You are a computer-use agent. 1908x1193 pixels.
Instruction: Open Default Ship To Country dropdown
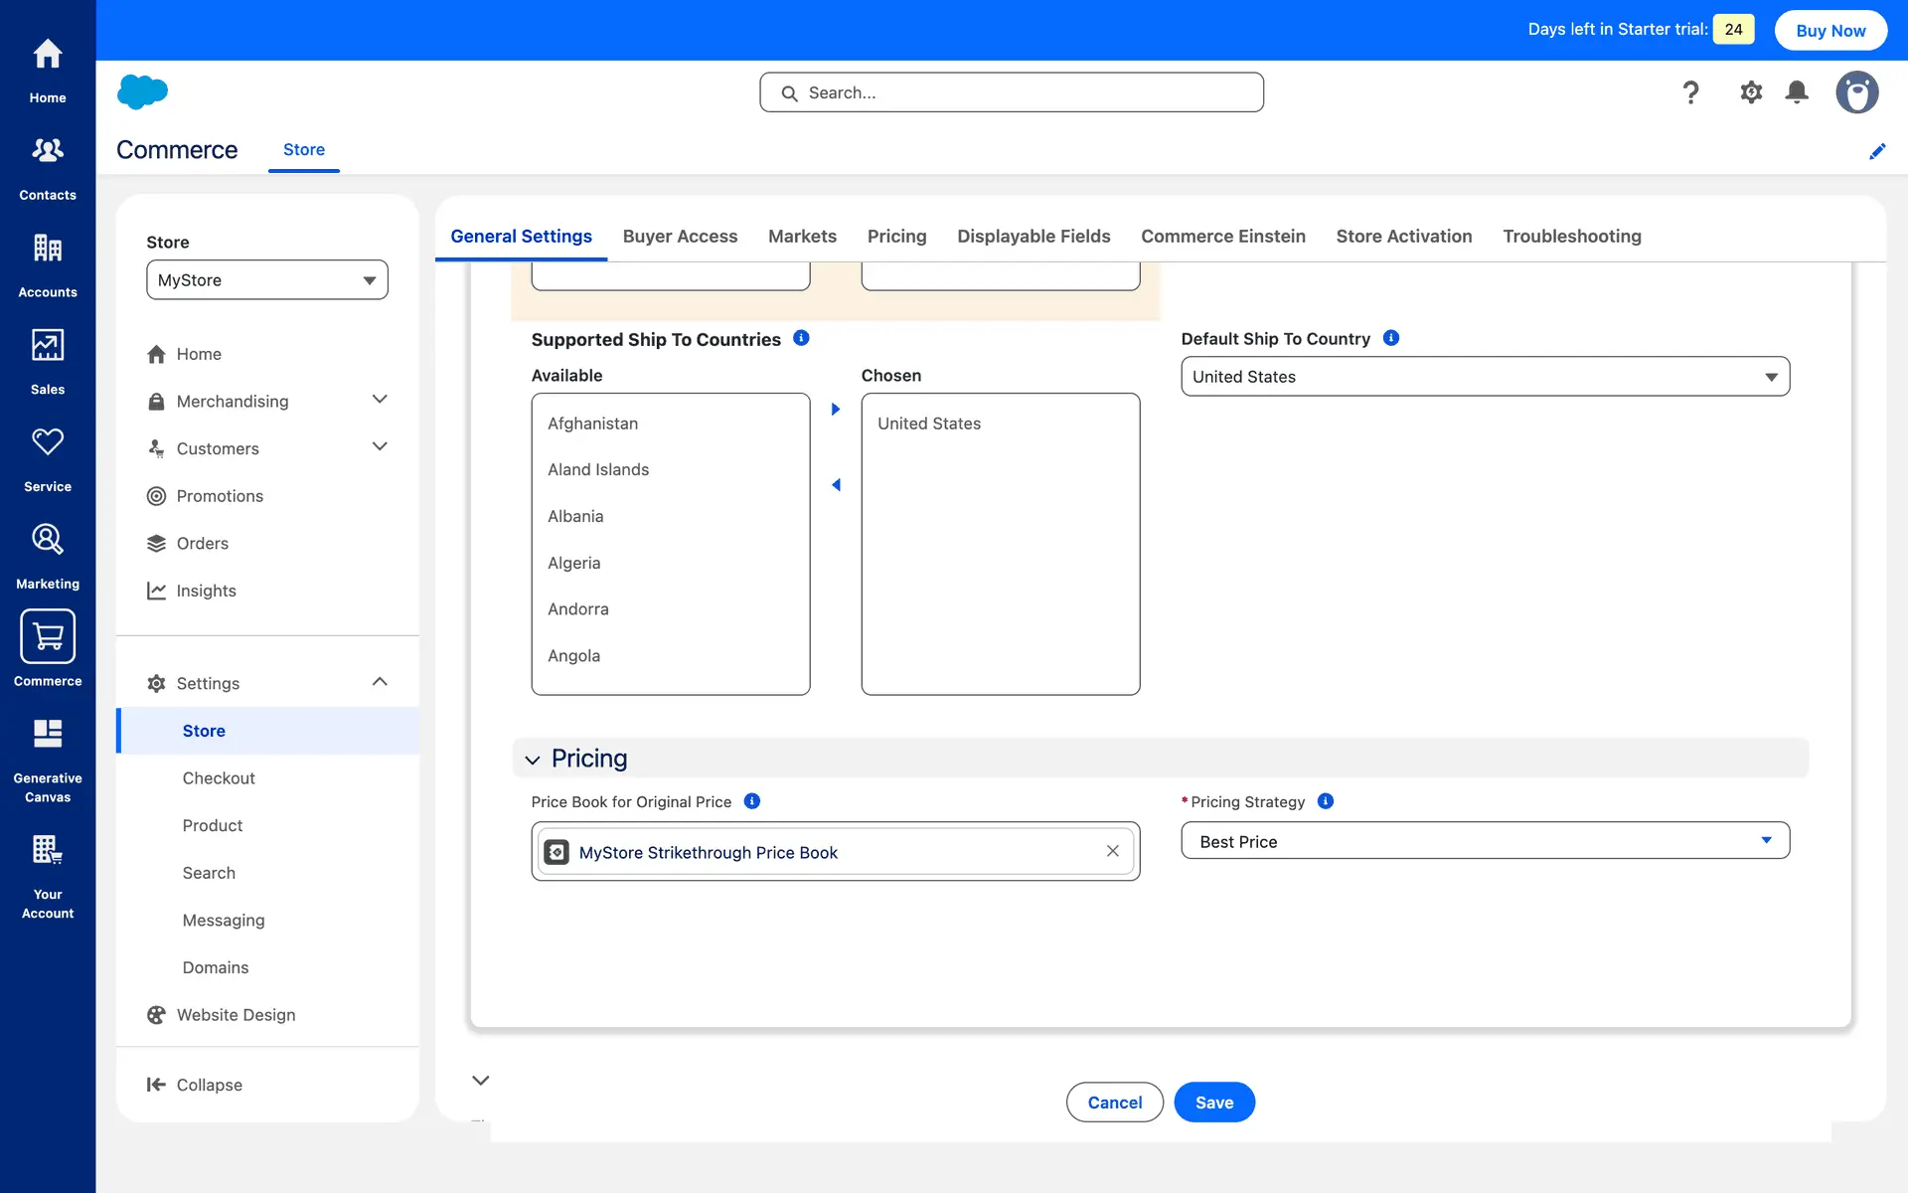click(x=1485, y=377)
